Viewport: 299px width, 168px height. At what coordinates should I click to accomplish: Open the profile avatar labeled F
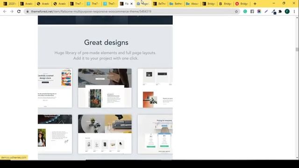pos(287,11)
